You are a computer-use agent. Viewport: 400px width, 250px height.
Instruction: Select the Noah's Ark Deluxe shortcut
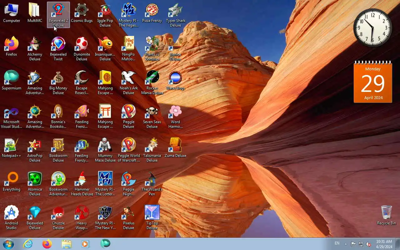(128, 82)
